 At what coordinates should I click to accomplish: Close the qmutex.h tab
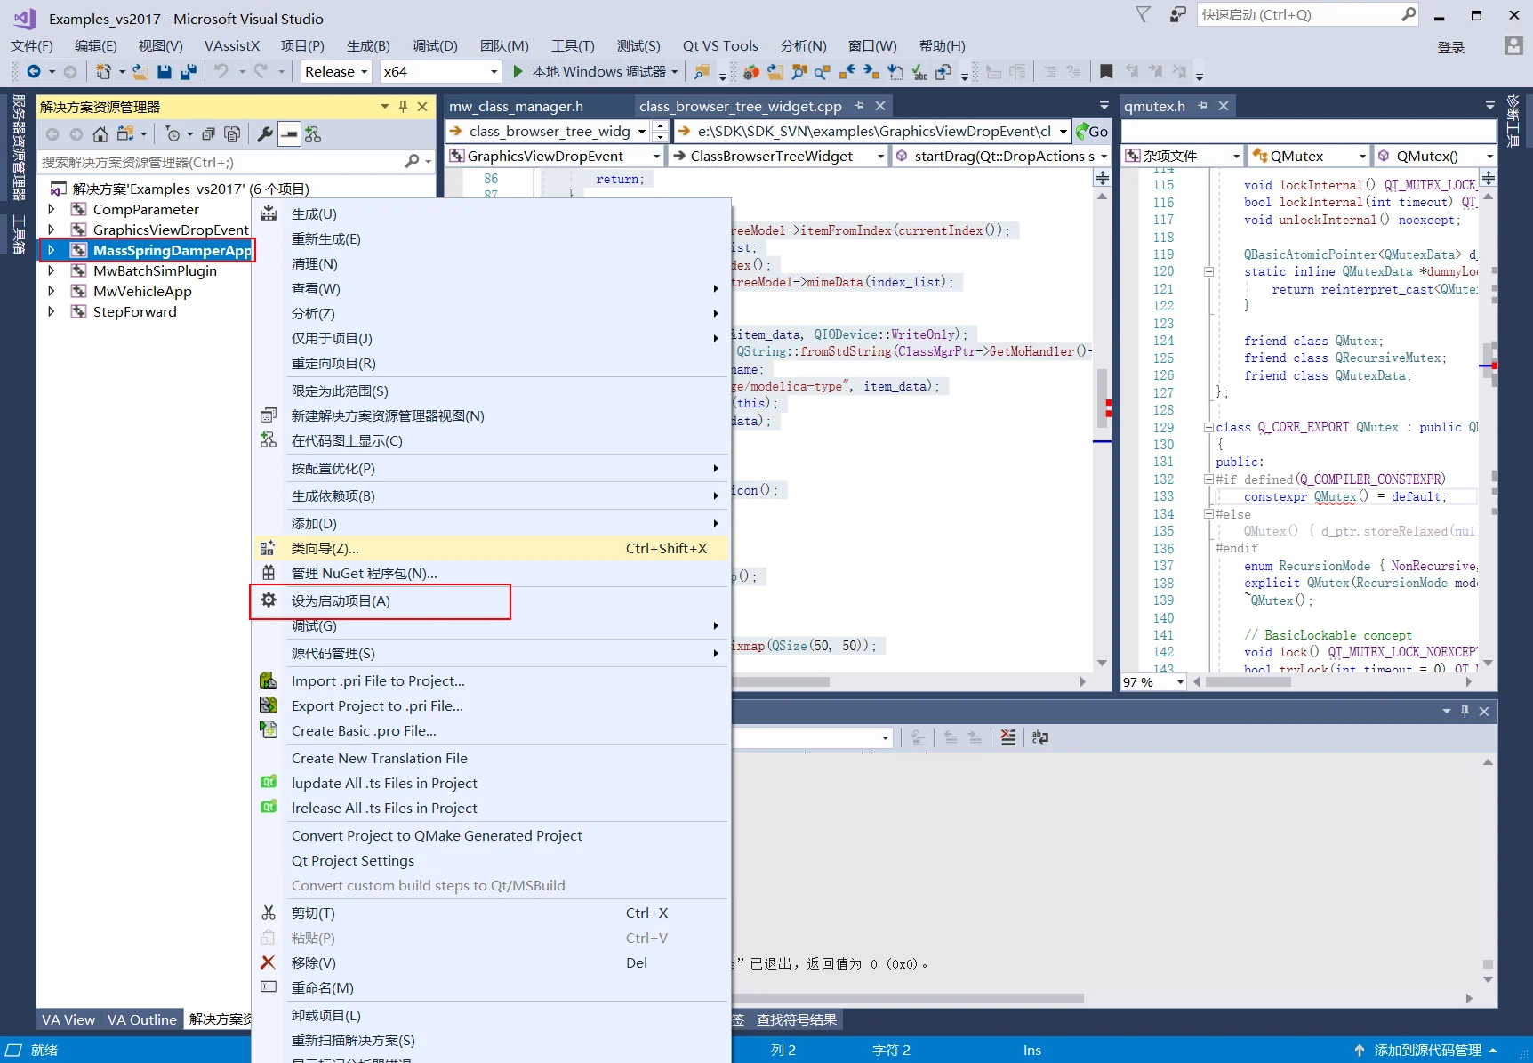pyautogui.click(x=1224, y=106)
